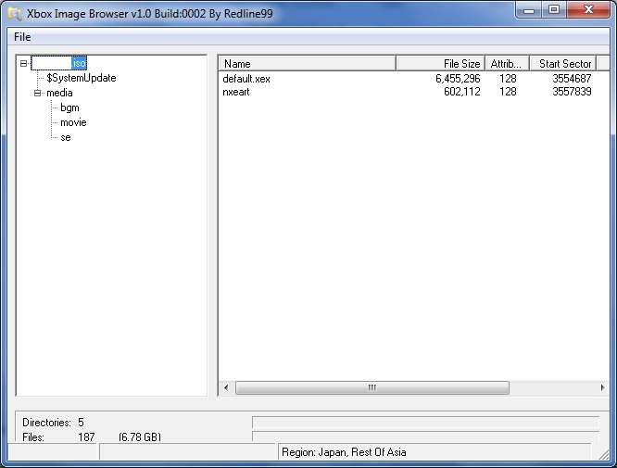
Task: Click the Region: Japan status text
Action: (x=344, y=452)
